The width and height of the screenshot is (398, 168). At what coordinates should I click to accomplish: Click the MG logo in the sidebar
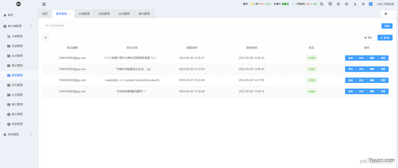point(18,4)
